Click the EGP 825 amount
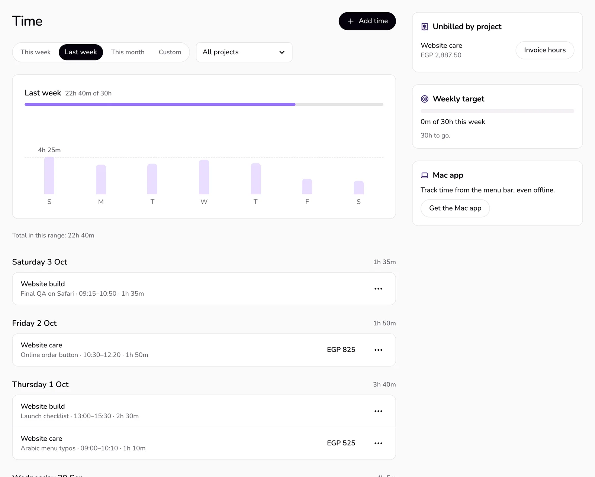595x477 pixels. pos(341,350)
